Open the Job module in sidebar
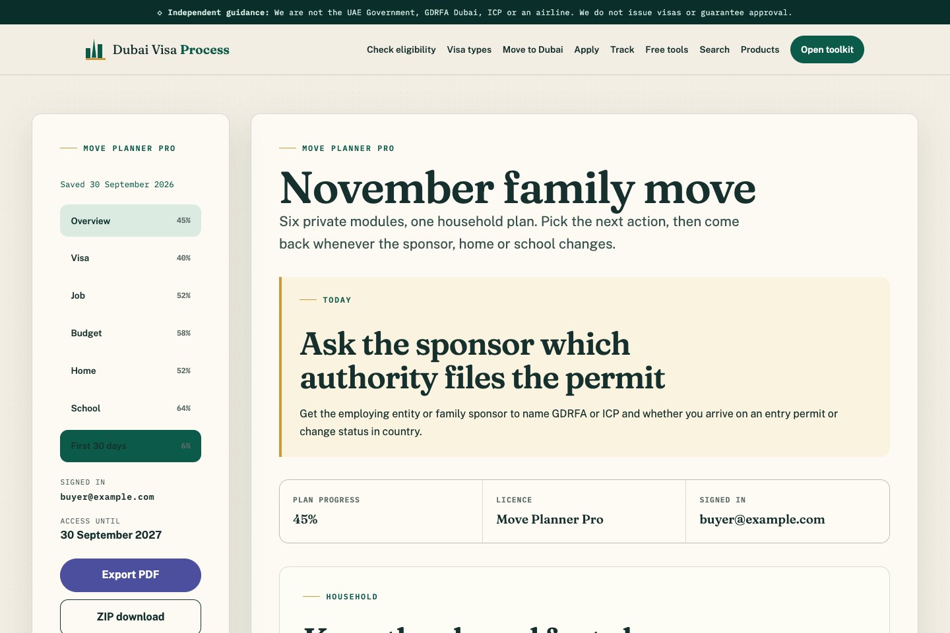Image resolution: width=950 pixels, height=633 pixels. 131,295
